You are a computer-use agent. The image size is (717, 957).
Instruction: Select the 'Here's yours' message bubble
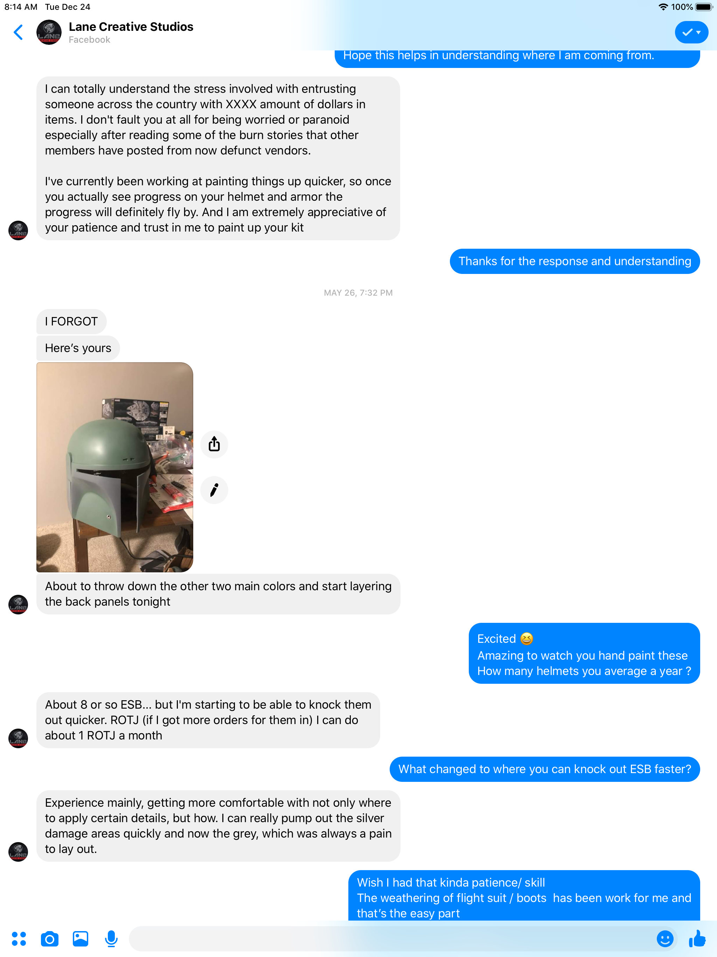[78, 348]
